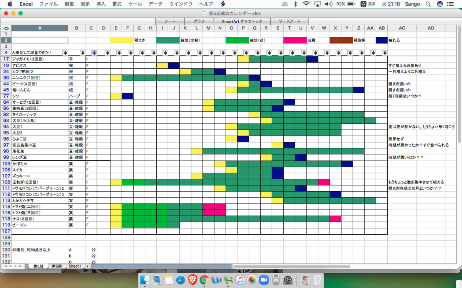
Task: Open Spotlight search magnifier
Action: coord(428,4)
